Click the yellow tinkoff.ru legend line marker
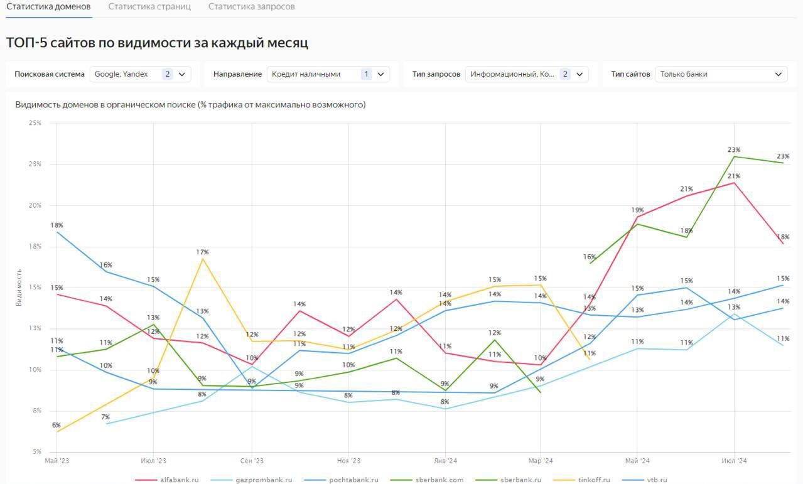Screen dimensions: 803x484 tap(564, 480)
